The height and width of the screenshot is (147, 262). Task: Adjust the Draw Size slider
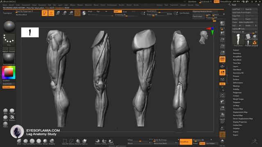pyautogui.click(x=159, y=15)
